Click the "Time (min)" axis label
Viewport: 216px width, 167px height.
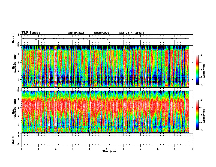(x=109, y=151)
